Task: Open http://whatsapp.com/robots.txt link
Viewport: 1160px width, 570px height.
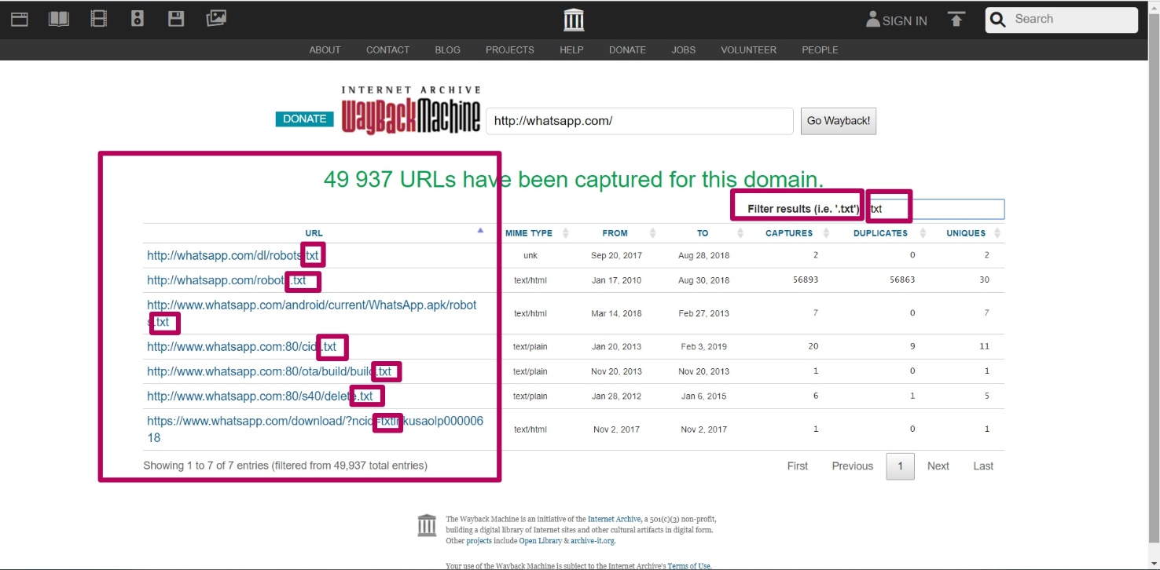Action: [x=226, y=280]
